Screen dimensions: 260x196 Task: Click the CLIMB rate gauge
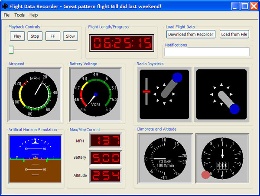click(165, 159)
